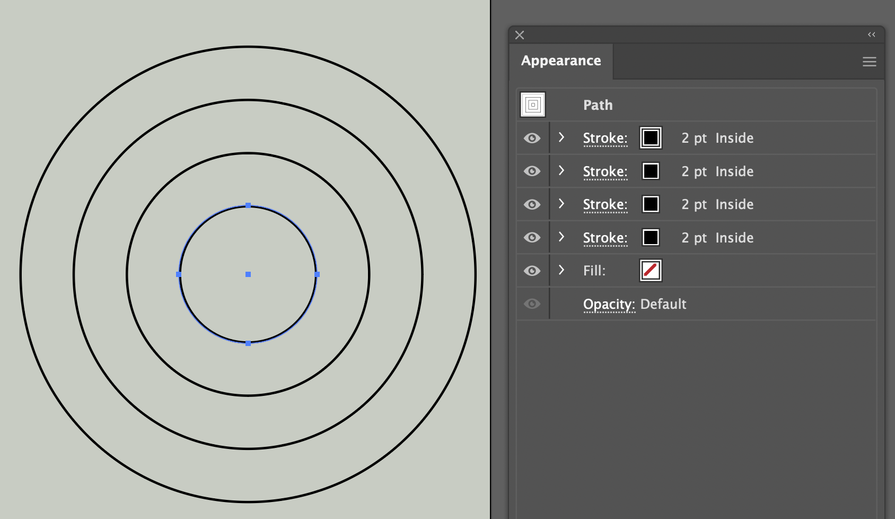Viewport: 895px width, 519px height.
Task: Click the fourth Stroke color swatch
Action: point(650,237)
